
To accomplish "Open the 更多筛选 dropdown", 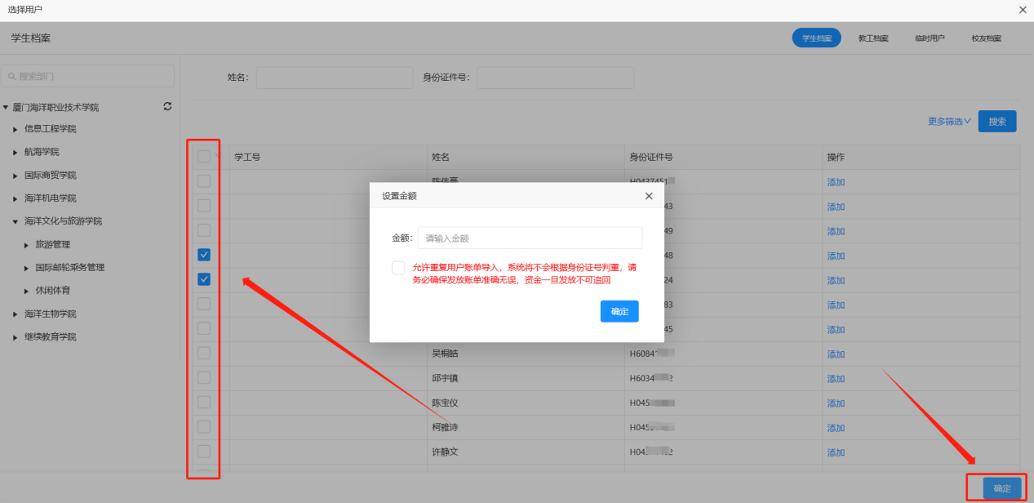I will click(949, 121).
